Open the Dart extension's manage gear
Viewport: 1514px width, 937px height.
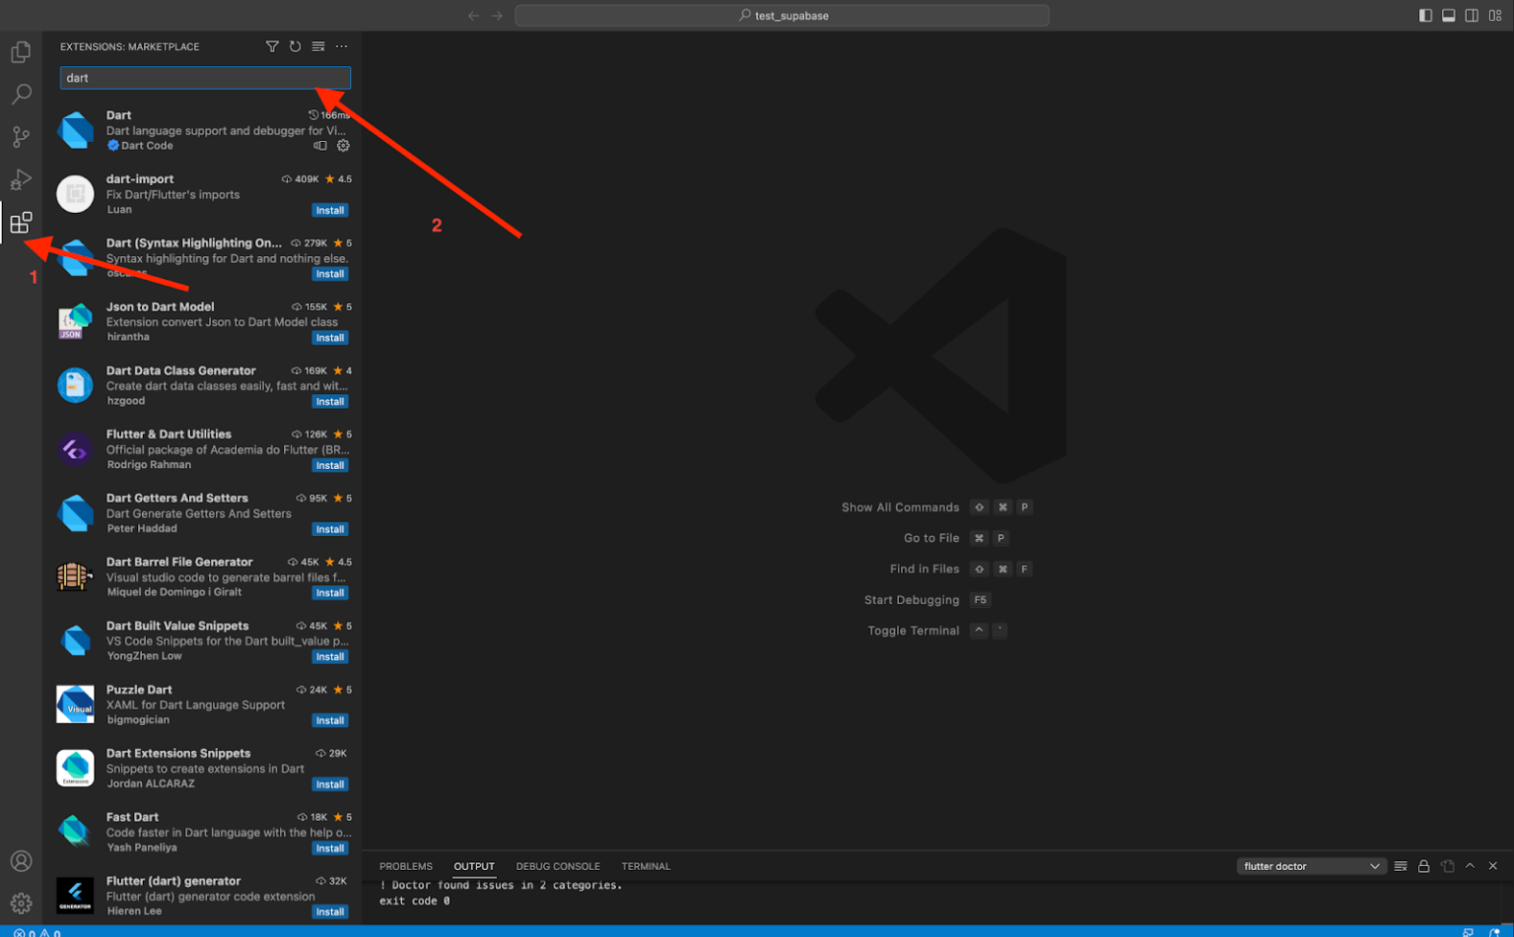tap(343, 145)
